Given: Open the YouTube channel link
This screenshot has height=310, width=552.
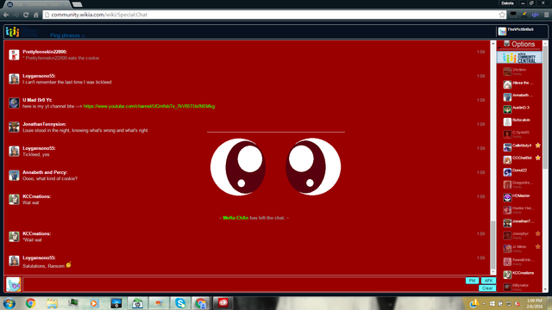Looking at the screenshot, I should pyautogui.click(x=149, y=106).
